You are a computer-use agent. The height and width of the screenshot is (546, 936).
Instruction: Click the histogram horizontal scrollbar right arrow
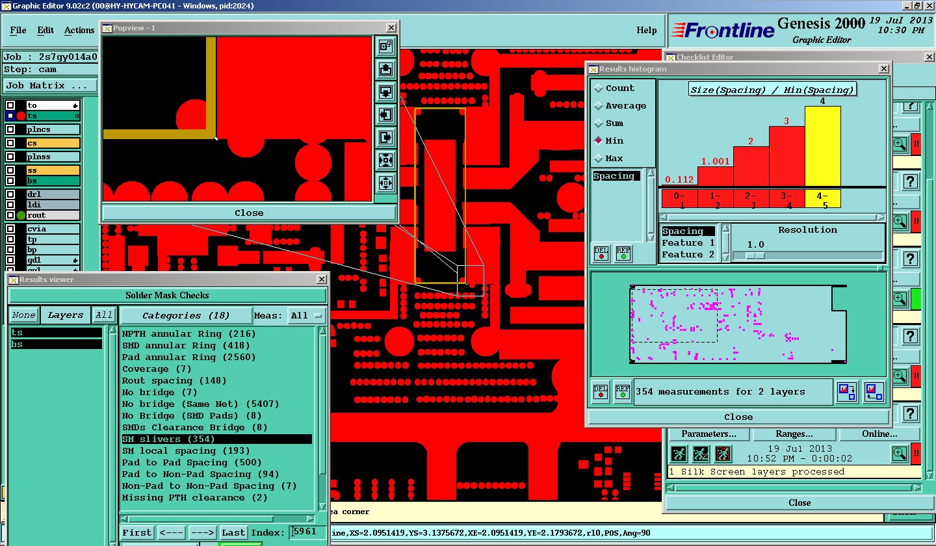pyautogui.click(x=881, y=218)
